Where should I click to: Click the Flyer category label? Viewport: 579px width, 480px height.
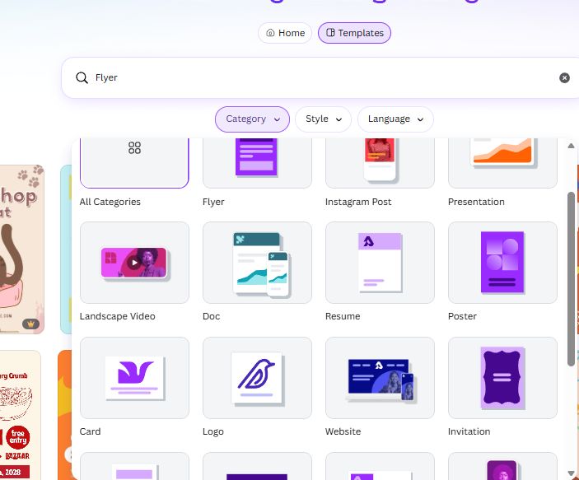[x=213, y=202]
